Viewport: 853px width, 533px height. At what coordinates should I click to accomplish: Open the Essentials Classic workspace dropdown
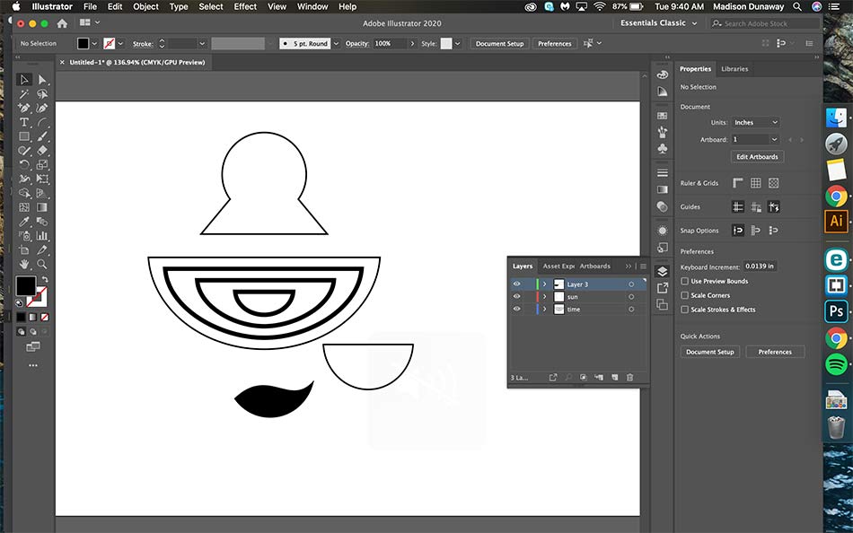[x=658, y=23]
